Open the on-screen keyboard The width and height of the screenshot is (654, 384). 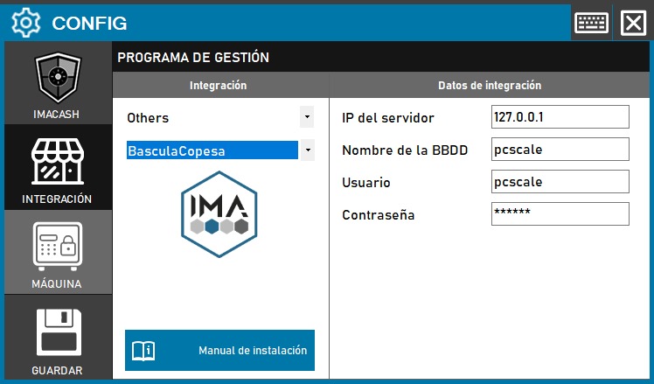tap(592, 23)
